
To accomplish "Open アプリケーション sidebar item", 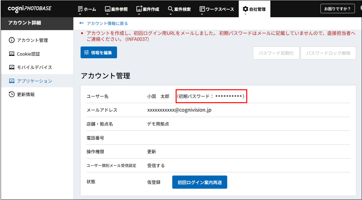I will [x=34, y=81].
